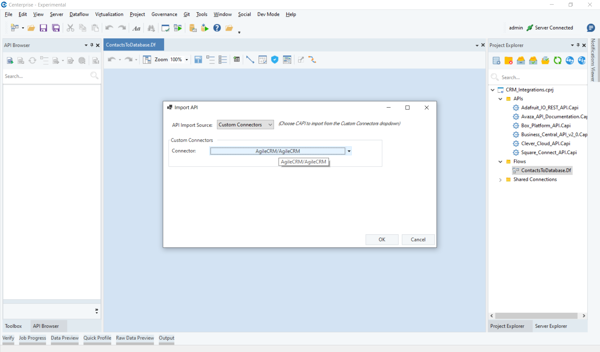Pin the API Browser panel

[92, 45]
